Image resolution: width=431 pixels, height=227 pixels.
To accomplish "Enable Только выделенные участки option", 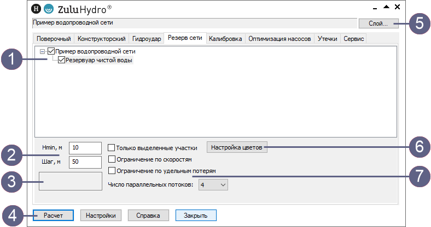I will point(112,148).
